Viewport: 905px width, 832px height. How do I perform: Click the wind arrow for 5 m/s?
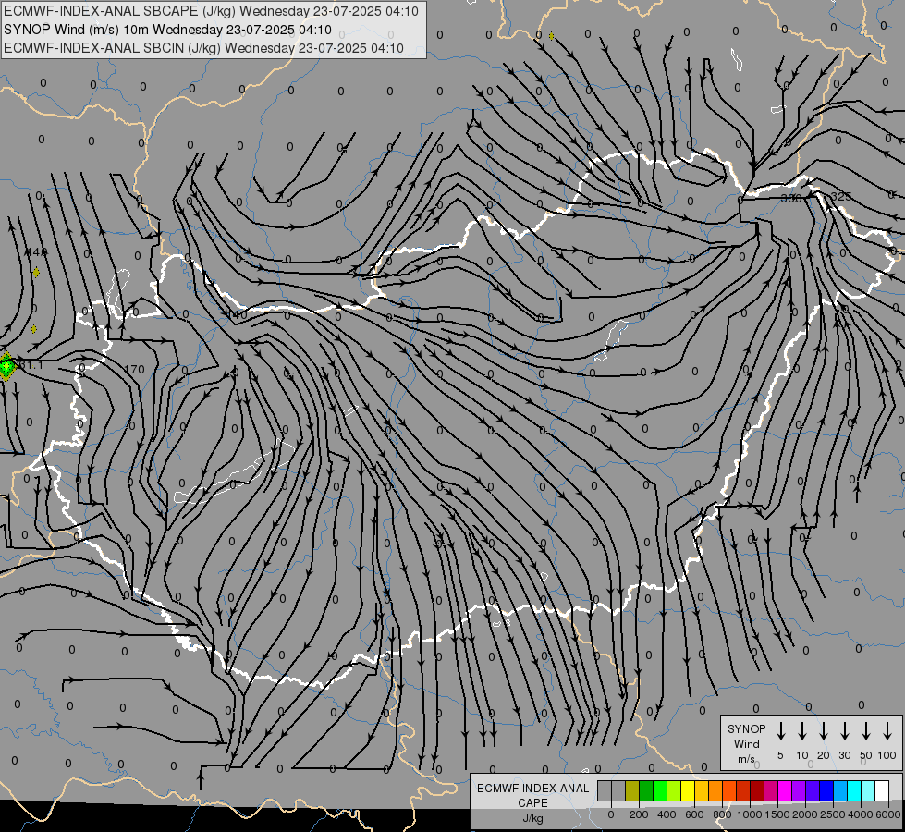[780, 731]
